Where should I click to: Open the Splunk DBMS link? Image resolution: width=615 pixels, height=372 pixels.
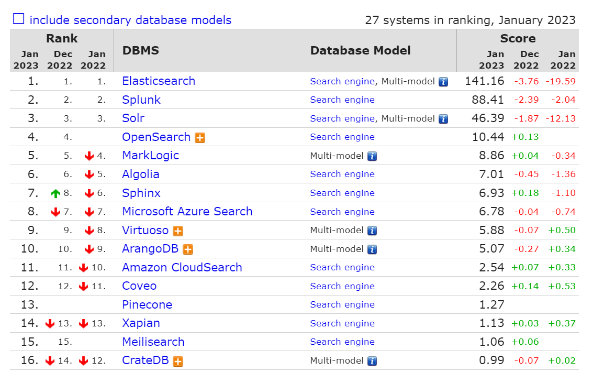point(141,100)
